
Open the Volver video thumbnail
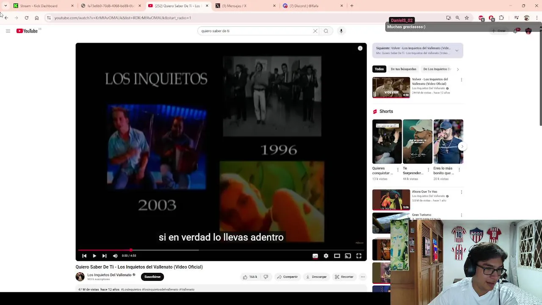(391, 88)
